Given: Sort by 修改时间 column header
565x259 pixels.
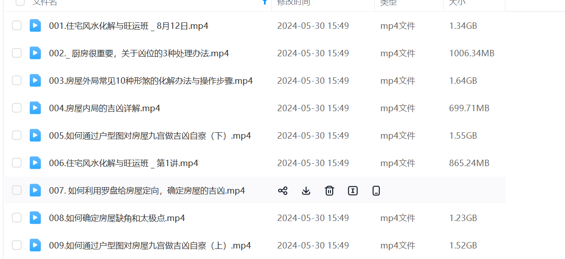Looking at the screenshot, I should coord(293,2).
